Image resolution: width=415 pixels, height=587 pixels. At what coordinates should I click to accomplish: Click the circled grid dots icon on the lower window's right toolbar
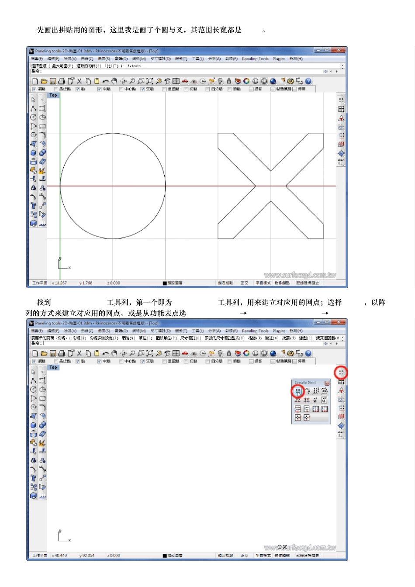pyautogui.click(x=341, y=373)
